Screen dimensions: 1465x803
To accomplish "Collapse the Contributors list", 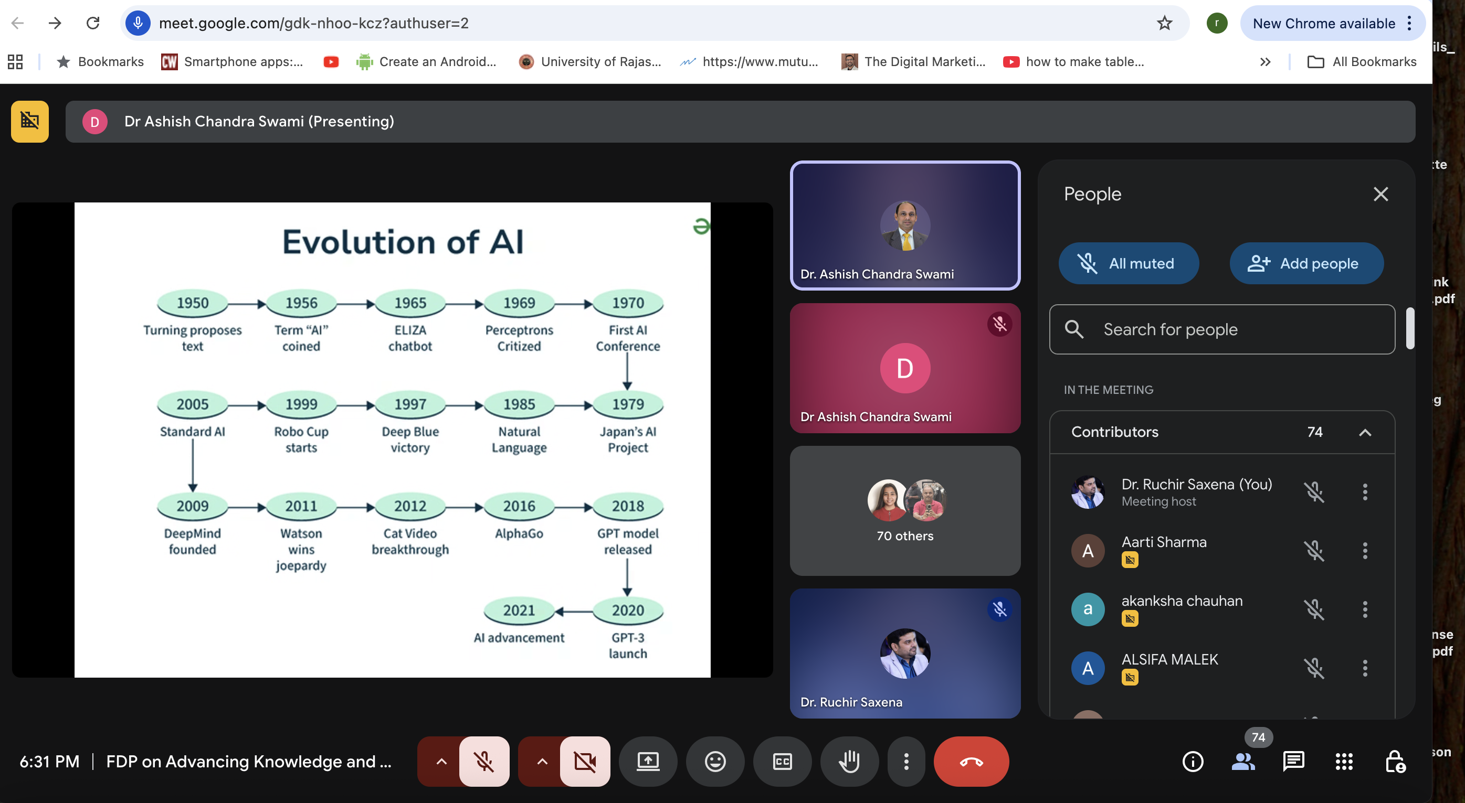I will tap(1365, 433).
